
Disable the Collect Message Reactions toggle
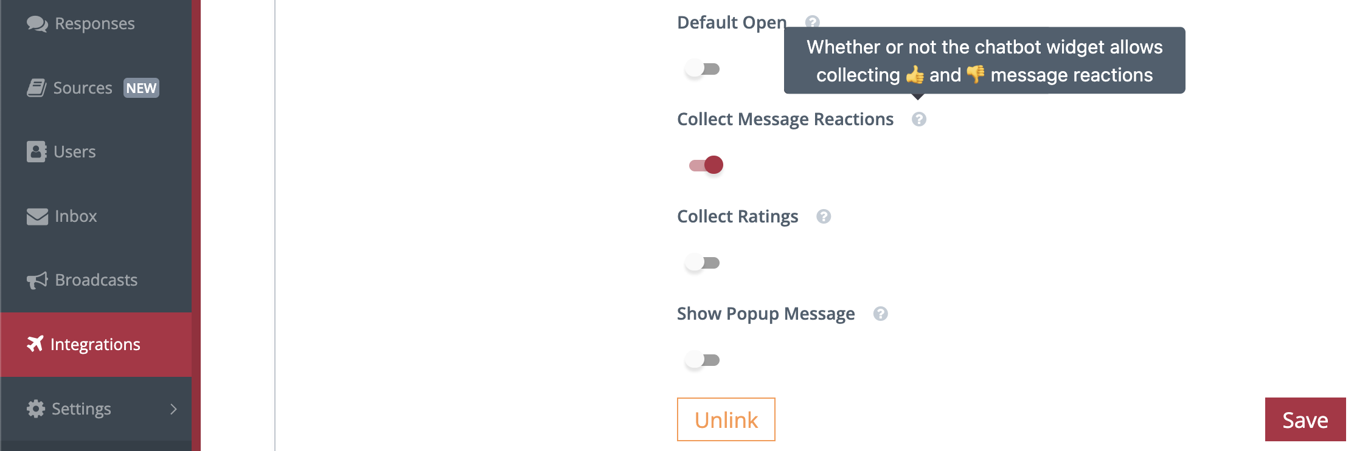coord(706,165)
